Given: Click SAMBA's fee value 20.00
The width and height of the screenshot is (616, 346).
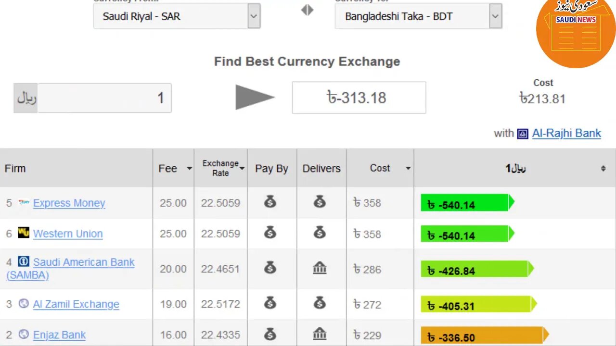Looking at the screenshot, I should 173,269.
